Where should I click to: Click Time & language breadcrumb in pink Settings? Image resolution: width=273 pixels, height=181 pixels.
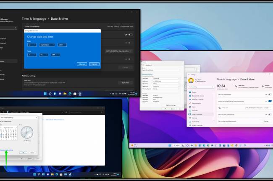point(226,79)
